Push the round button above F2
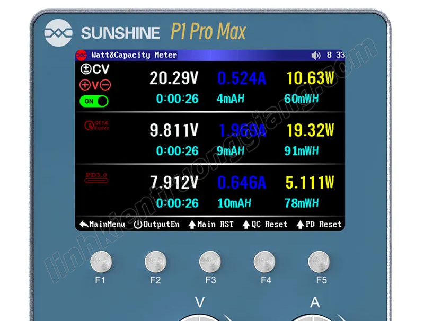Image resolution: width=424 pixels, height=321 pixels. point(155,262)
